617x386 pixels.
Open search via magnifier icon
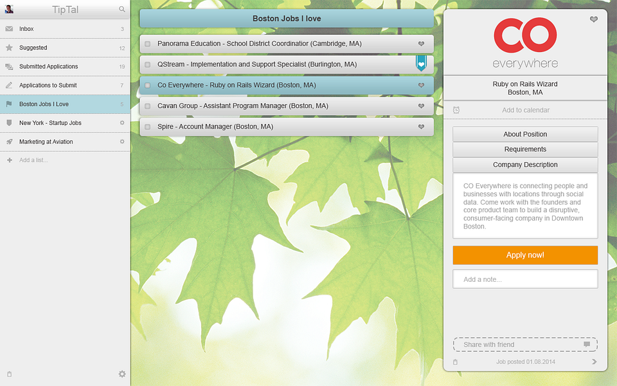point(122,9)
